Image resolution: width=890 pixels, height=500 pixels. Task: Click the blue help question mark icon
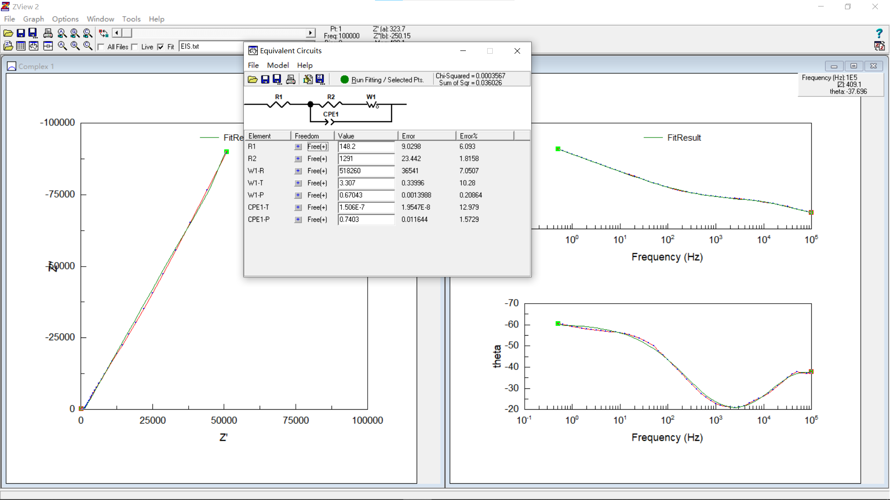(x=879, y=33)
